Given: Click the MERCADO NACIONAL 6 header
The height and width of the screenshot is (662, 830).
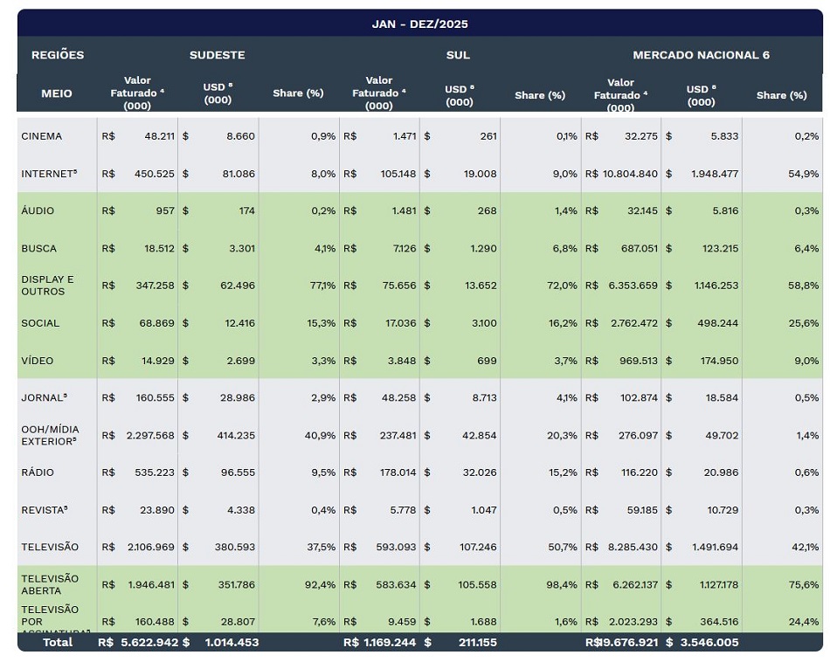Looking at the screenshot, I should pyautogui.click(x=701, y=55).
